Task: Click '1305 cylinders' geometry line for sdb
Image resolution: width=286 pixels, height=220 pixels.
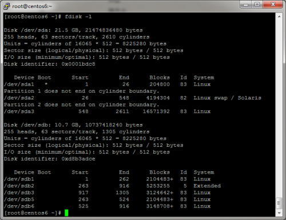Action: pyautogui.click(x=77, y=132)
